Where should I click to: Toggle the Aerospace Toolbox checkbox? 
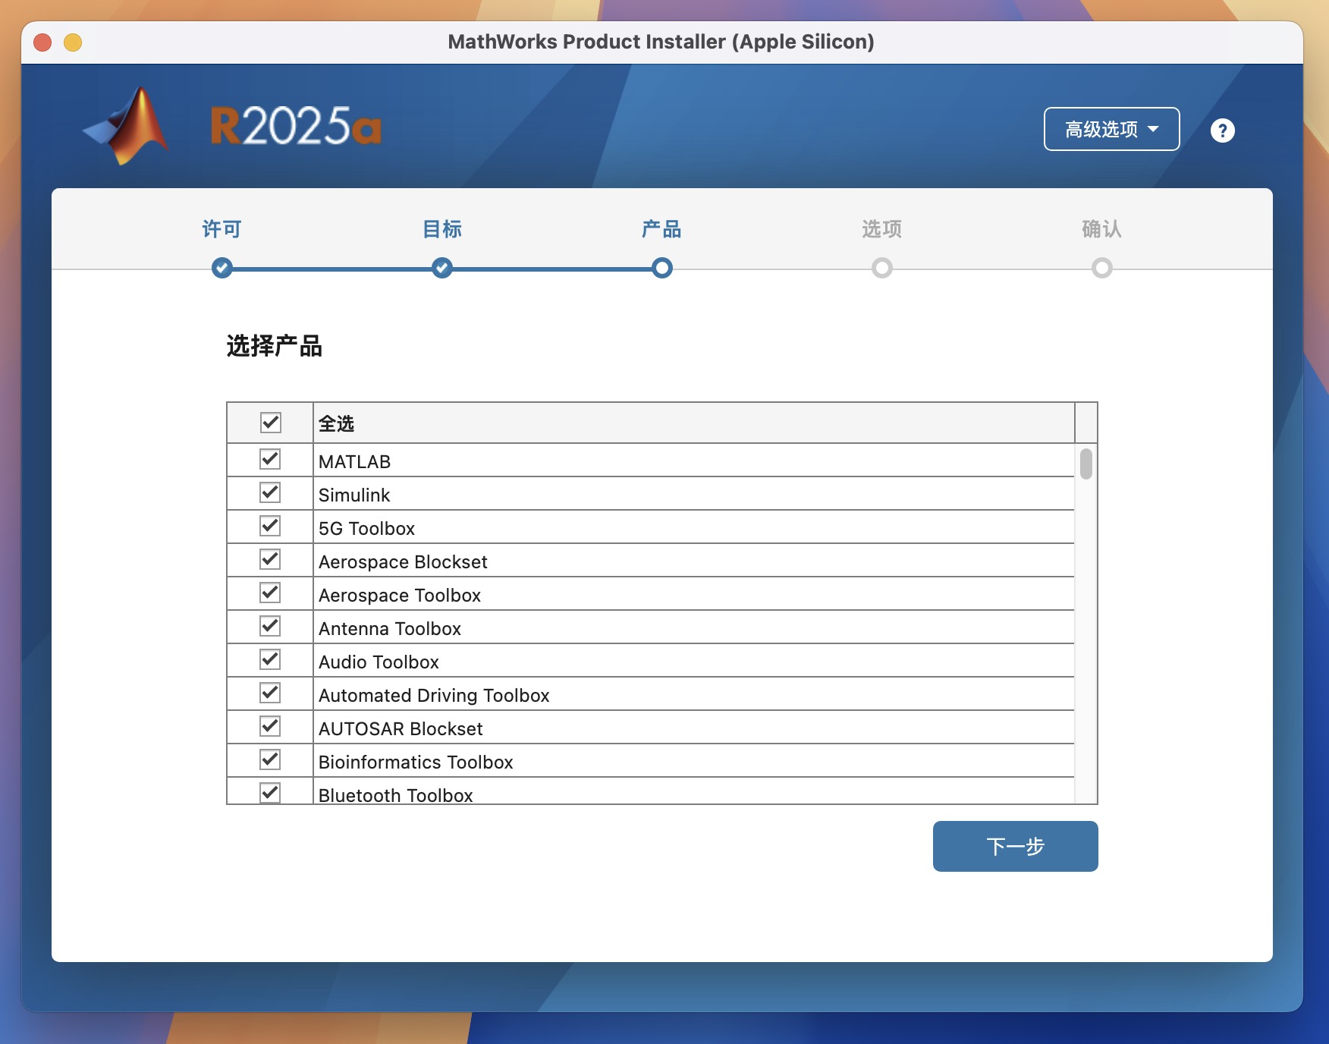point(270,593)
